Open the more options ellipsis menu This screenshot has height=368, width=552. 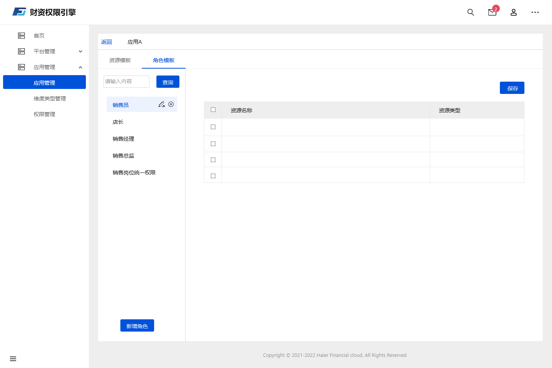(x=535, y=12)
